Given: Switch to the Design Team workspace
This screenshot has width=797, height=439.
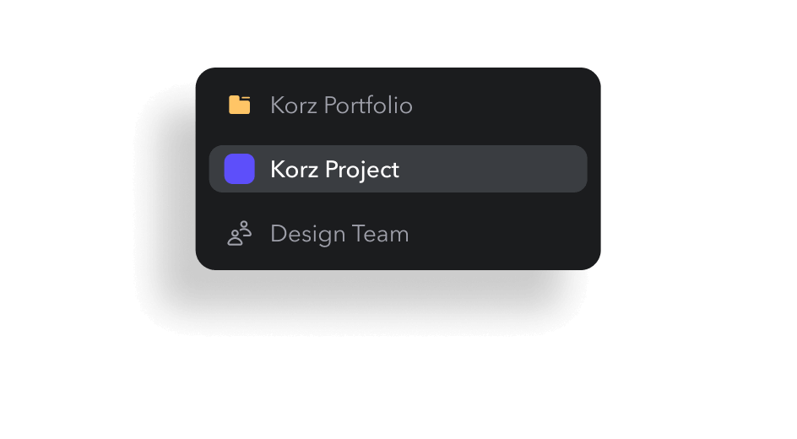Looking at the screenshot, I should pyautogui.click(x=339, y=234).
